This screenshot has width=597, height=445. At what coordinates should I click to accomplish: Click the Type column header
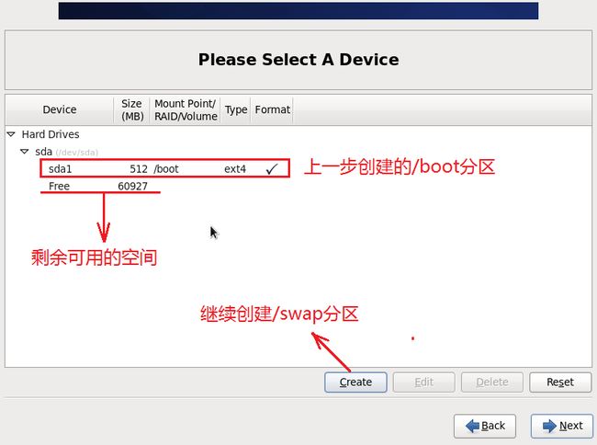236,109
